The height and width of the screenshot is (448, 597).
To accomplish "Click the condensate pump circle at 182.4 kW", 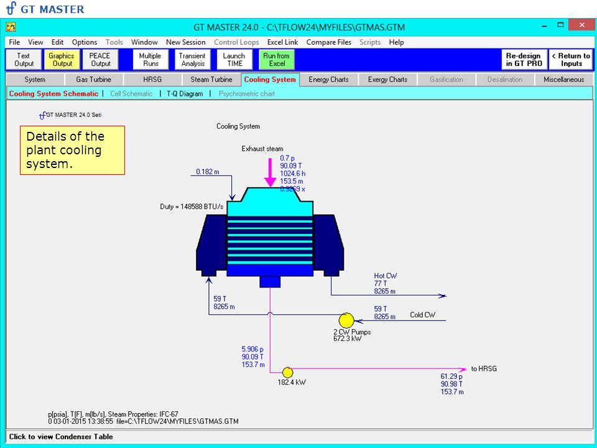I will click(x=287, y=372).
